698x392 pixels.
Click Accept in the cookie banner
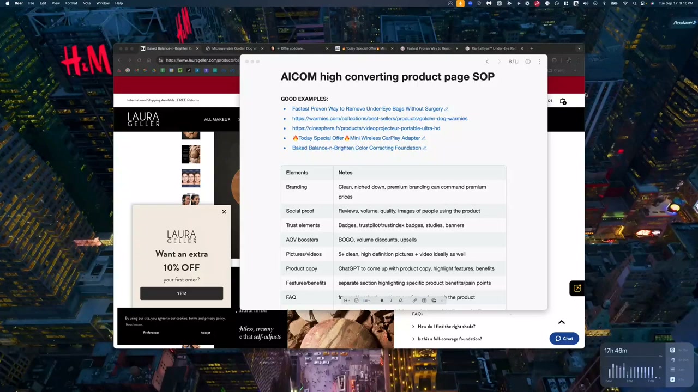pyautogui.click(x=205, y=333)
